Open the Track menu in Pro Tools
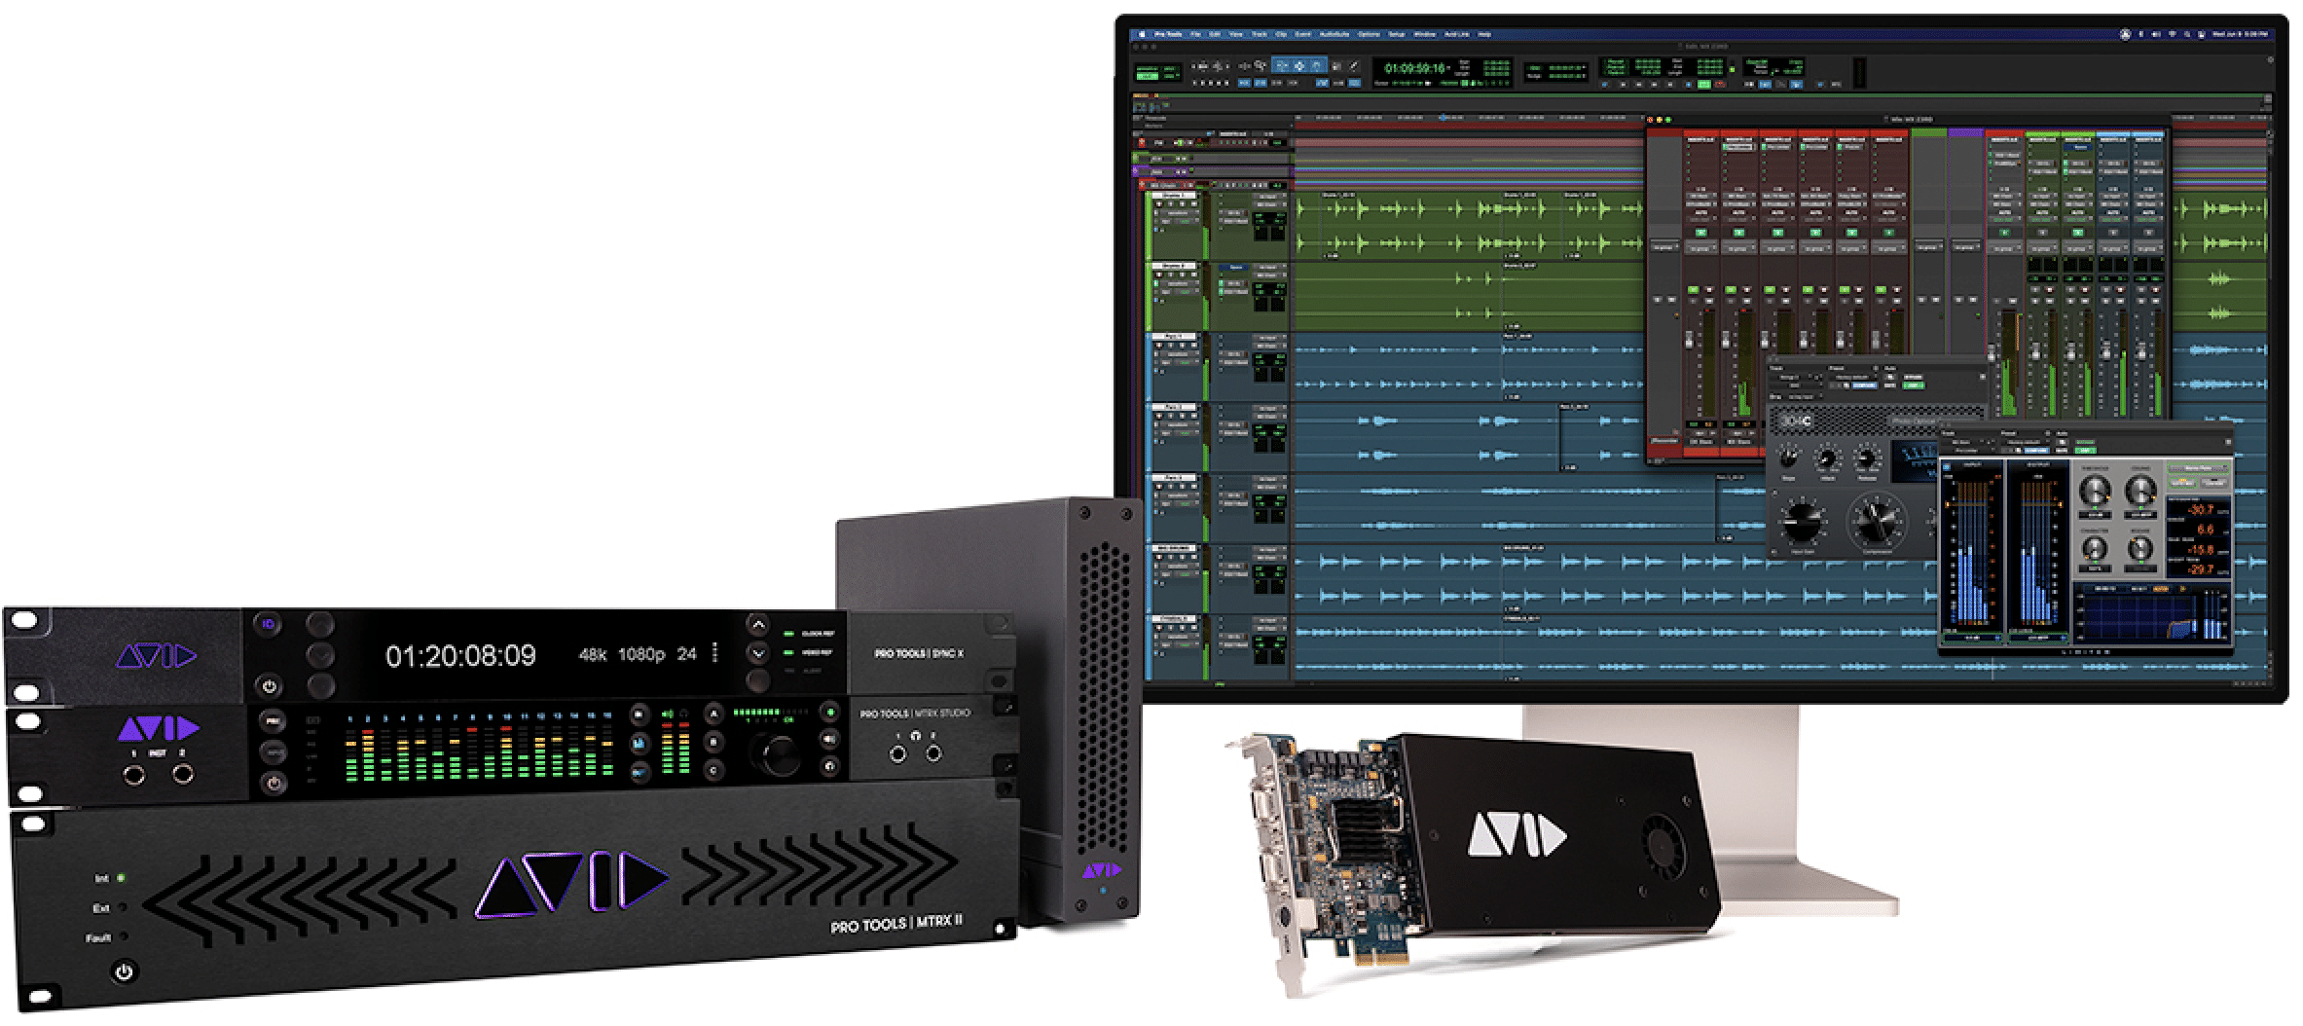 (x=1260, y=34)
